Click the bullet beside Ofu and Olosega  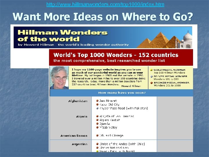(x=97, y=135)
